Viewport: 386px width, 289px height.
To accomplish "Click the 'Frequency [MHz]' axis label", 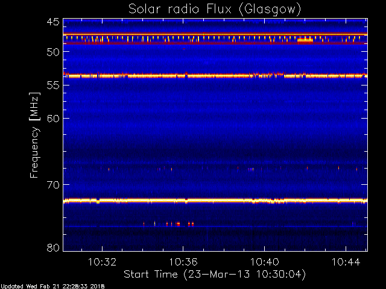I will pyautogui.click(x=34, y=135).
